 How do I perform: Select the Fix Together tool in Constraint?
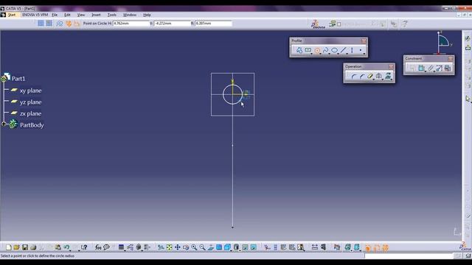(431, 68)
